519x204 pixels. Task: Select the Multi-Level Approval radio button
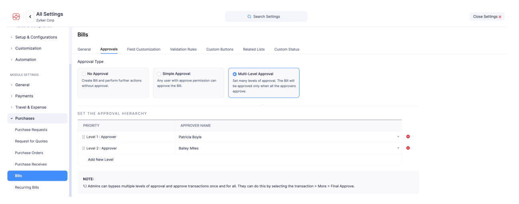[x=235, y=74]
